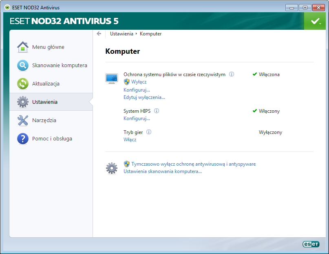
Task: Click Tymczasowo wyłącz ochronę antywirusową i antyspyware
Action: point(194,164)
